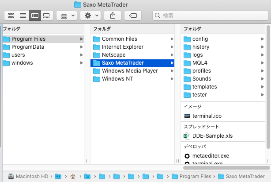Expand arrow next to tester
This screenshot has height=182, width=271.
(x=262, y=95)
